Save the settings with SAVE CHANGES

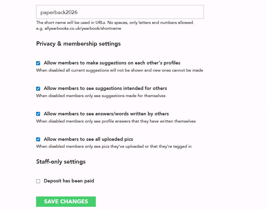tap(66, 202)
